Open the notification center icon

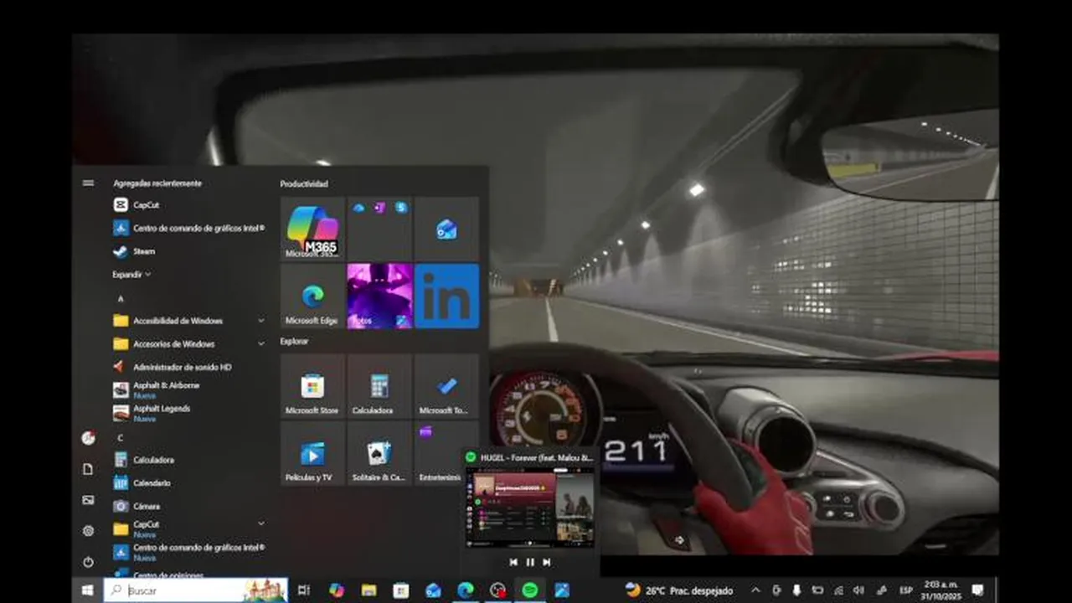(x=977, y=590)
